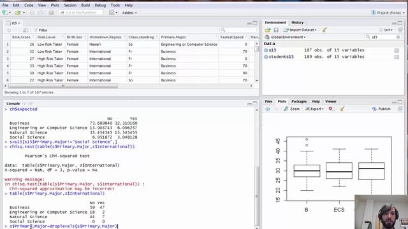Click the Filter button in data viewer

click(41, 30)
